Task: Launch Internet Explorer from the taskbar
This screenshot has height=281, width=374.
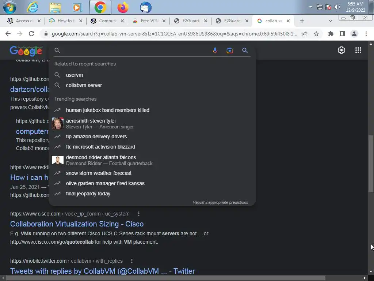Action: (x=33, y=7)
